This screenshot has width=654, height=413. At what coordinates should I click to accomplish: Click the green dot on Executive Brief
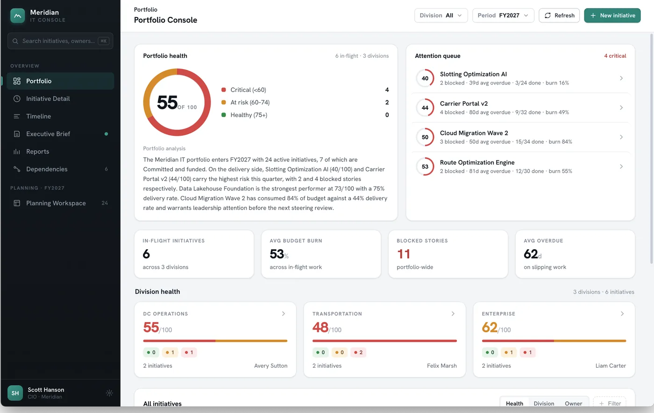click(106, 134)
